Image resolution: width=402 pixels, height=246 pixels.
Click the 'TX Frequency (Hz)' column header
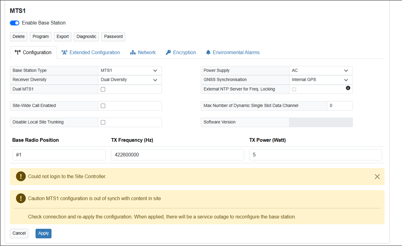click(132, 140)
